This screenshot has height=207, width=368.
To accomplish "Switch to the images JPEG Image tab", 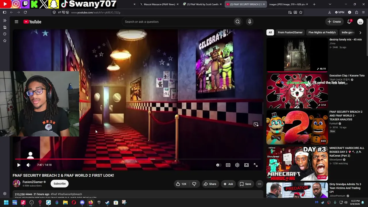I will [288, 4].
